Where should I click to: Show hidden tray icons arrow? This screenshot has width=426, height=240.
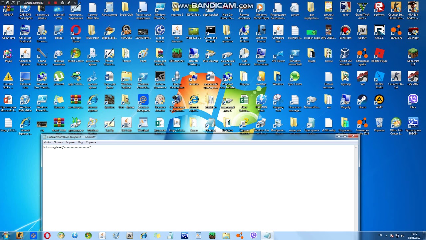(x=387, y=236)
